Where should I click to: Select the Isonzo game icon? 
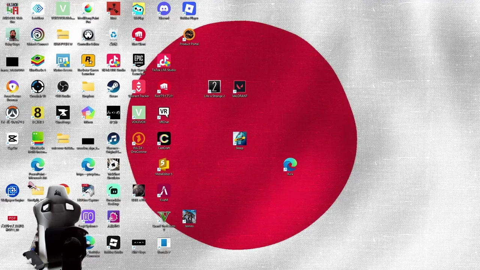point(189,217)
